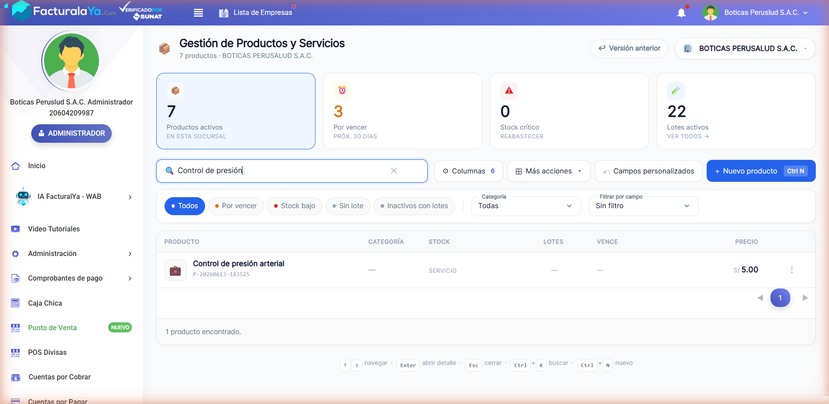Screen dimensions: 829x404
Task: Select the Stock crítico summary card
Action: pos(569,111)
